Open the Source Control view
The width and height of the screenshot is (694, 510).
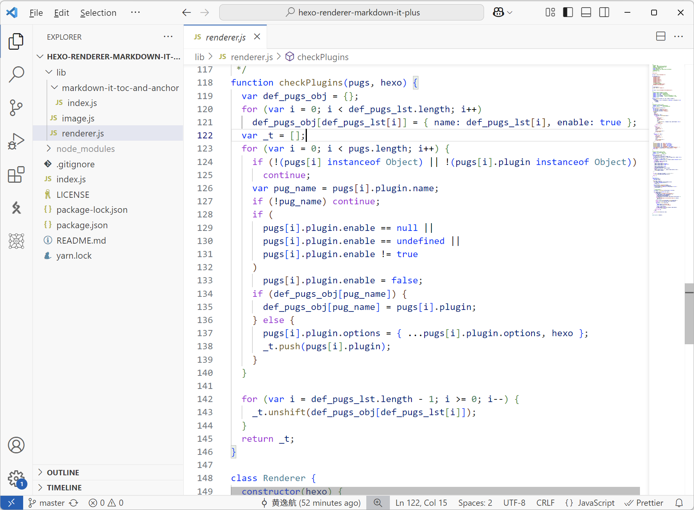16,108
